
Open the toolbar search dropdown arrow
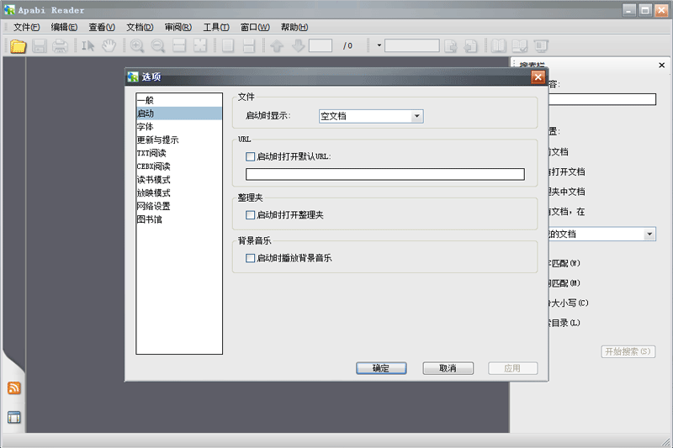pos(379,45)
